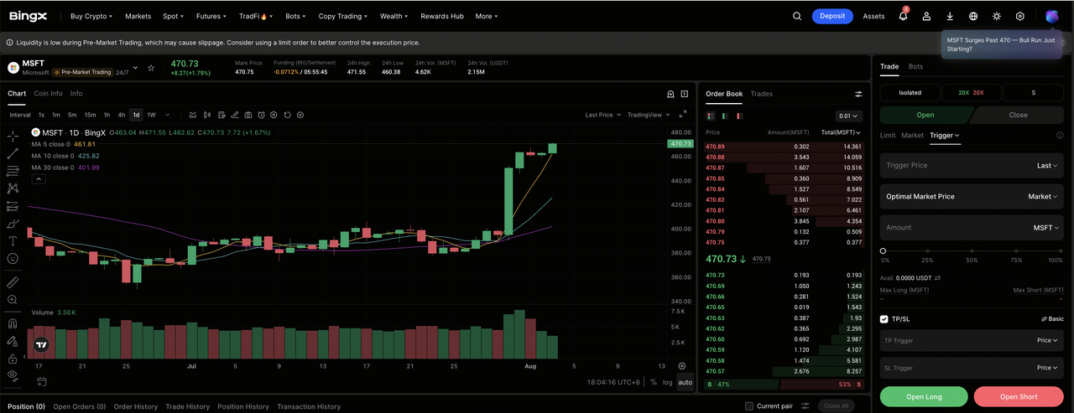Set amount slider to 50% mark
1074x413 pixels.
[972, 250]
